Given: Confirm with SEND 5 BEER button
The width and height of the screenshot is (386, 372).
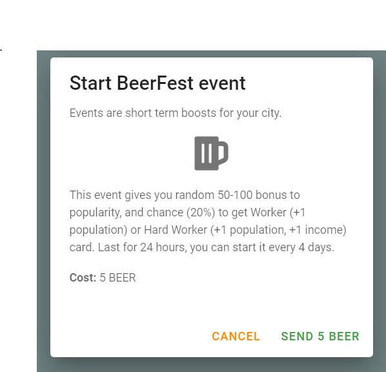Looking at the screenshot, I should (320, 336).
